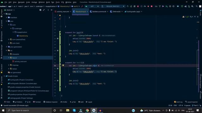
Task: Switch to the Deferred.kt tab
Action: pyautogui.click(x=116, y=12)
